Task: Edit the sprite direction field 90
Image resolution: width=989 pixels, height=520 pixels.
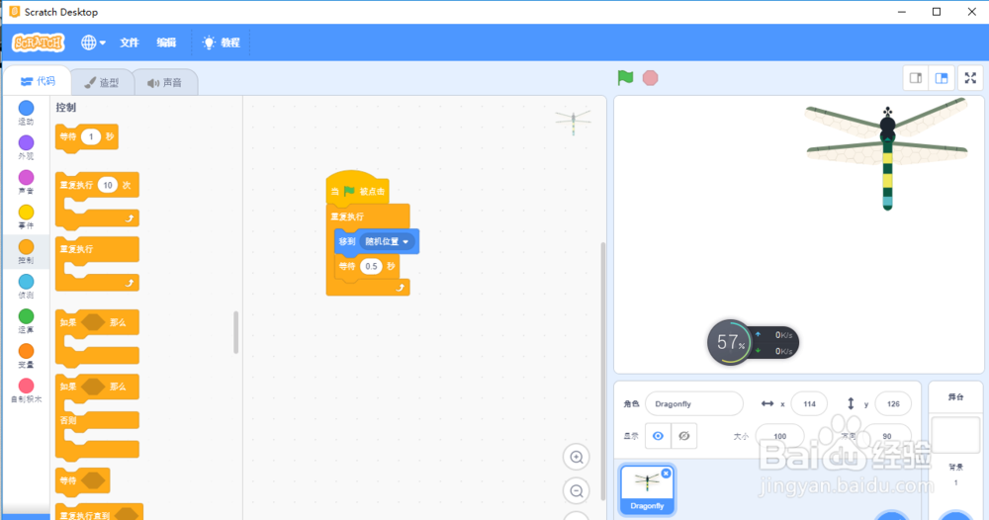Action: click(887, 436)
